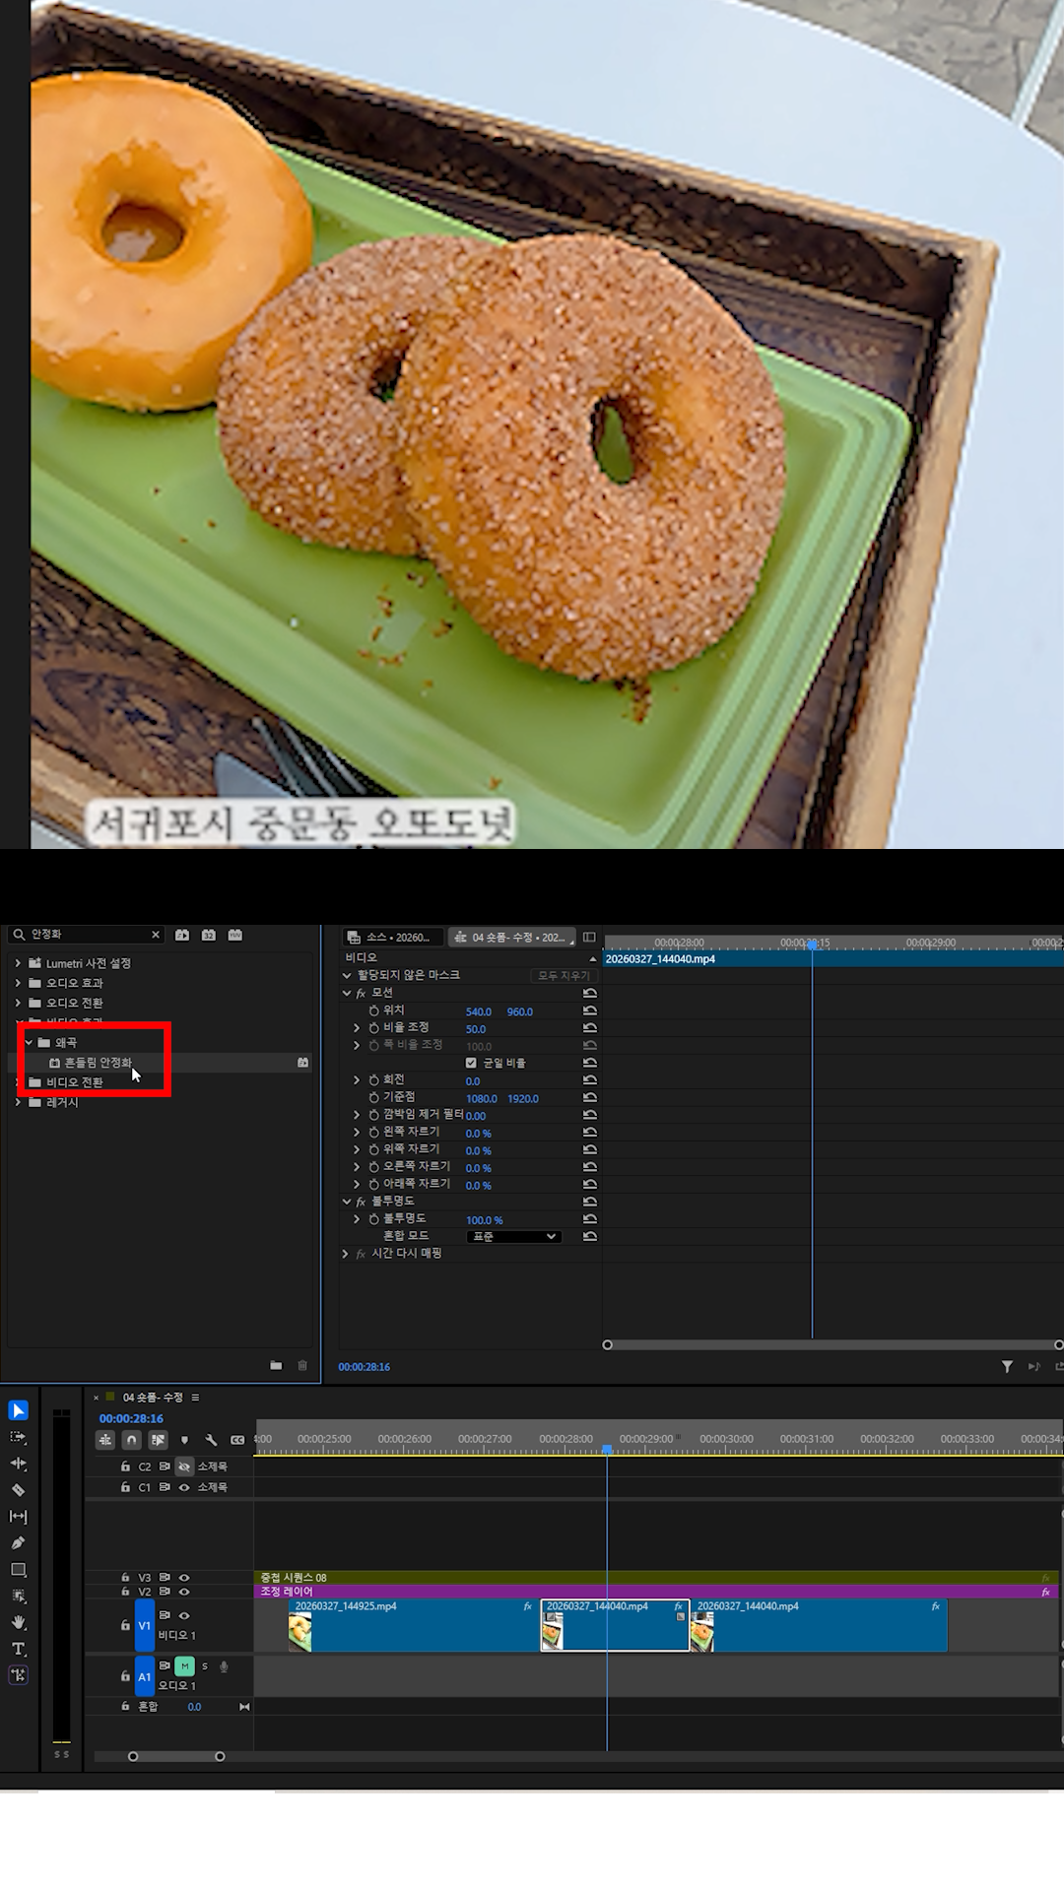
Task: Click the 중첩 시퀀스 08 clip
Action: tap(655, 1578)
